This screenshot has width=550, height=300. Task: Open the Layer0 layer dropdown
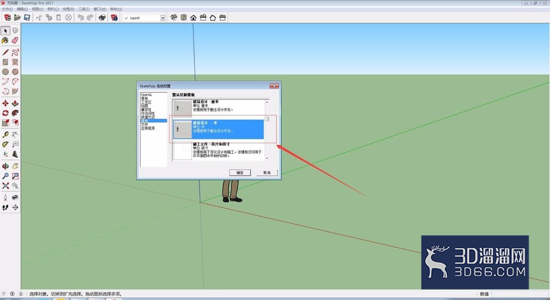163,18
